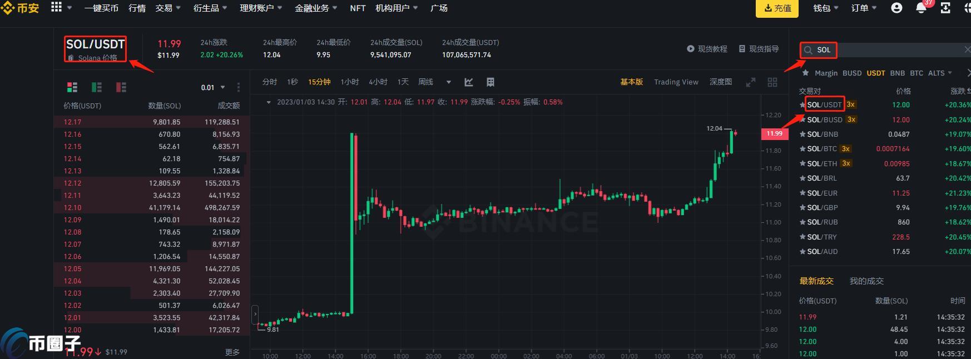Open the 钱包 wallet dropdown

point(825,8)
